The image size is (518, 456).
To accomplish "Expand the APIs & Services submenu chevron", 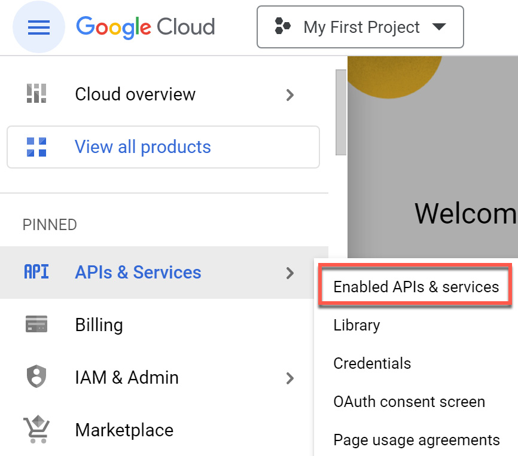I will (290, 273).
